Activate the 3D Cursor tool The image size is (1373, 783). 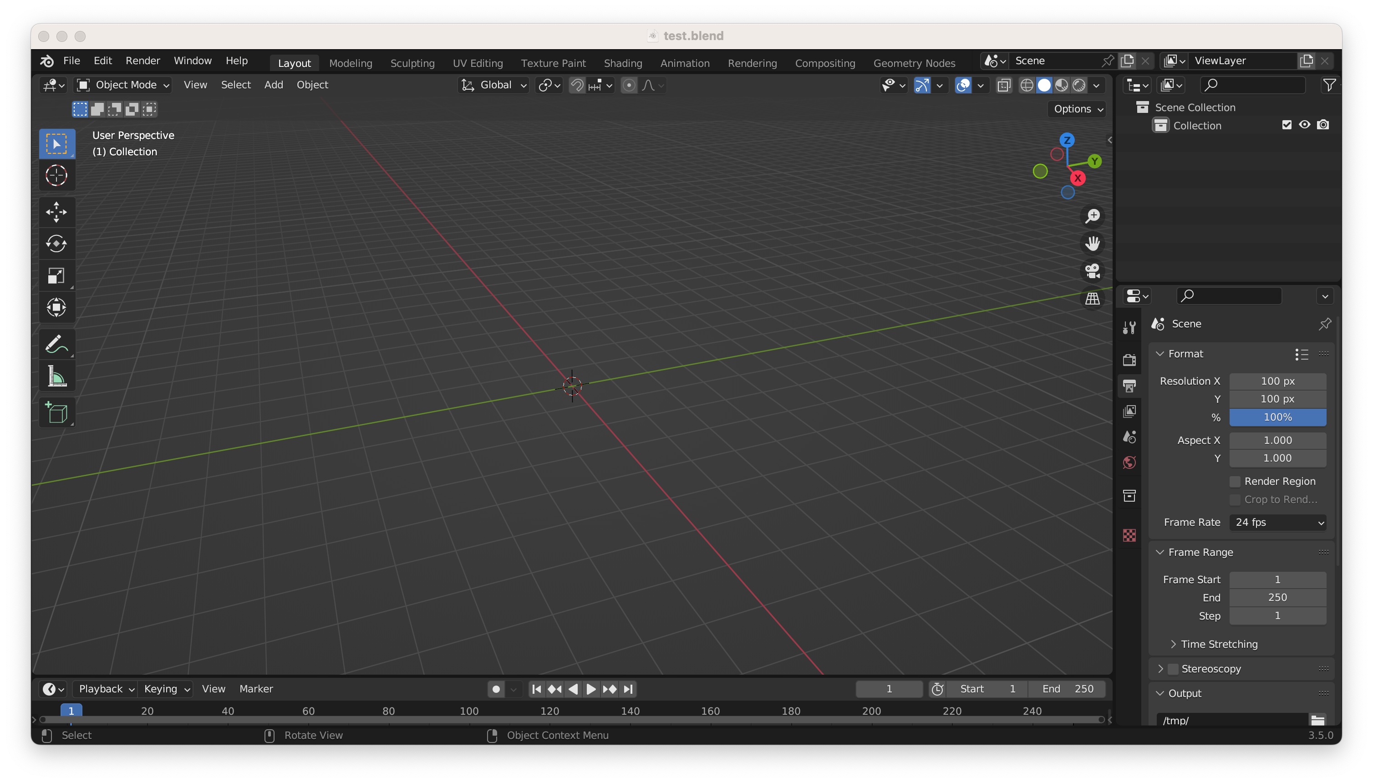pos(56,175)
